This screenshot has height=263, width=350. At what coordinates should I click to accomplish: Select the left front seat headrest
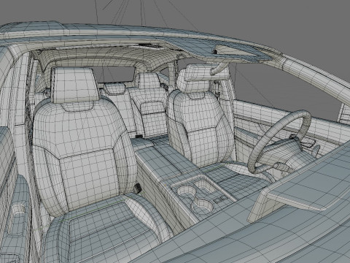(x=75, y=85)
